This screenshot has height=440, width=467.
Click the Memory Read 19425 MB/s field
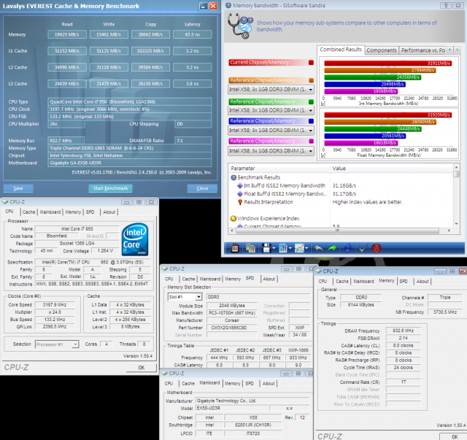click(67, 34)
